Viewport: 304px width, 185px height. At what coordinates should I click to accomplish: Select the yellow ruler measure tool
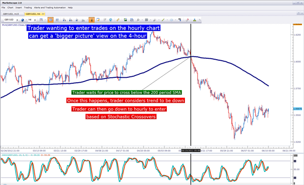point(118,20)
